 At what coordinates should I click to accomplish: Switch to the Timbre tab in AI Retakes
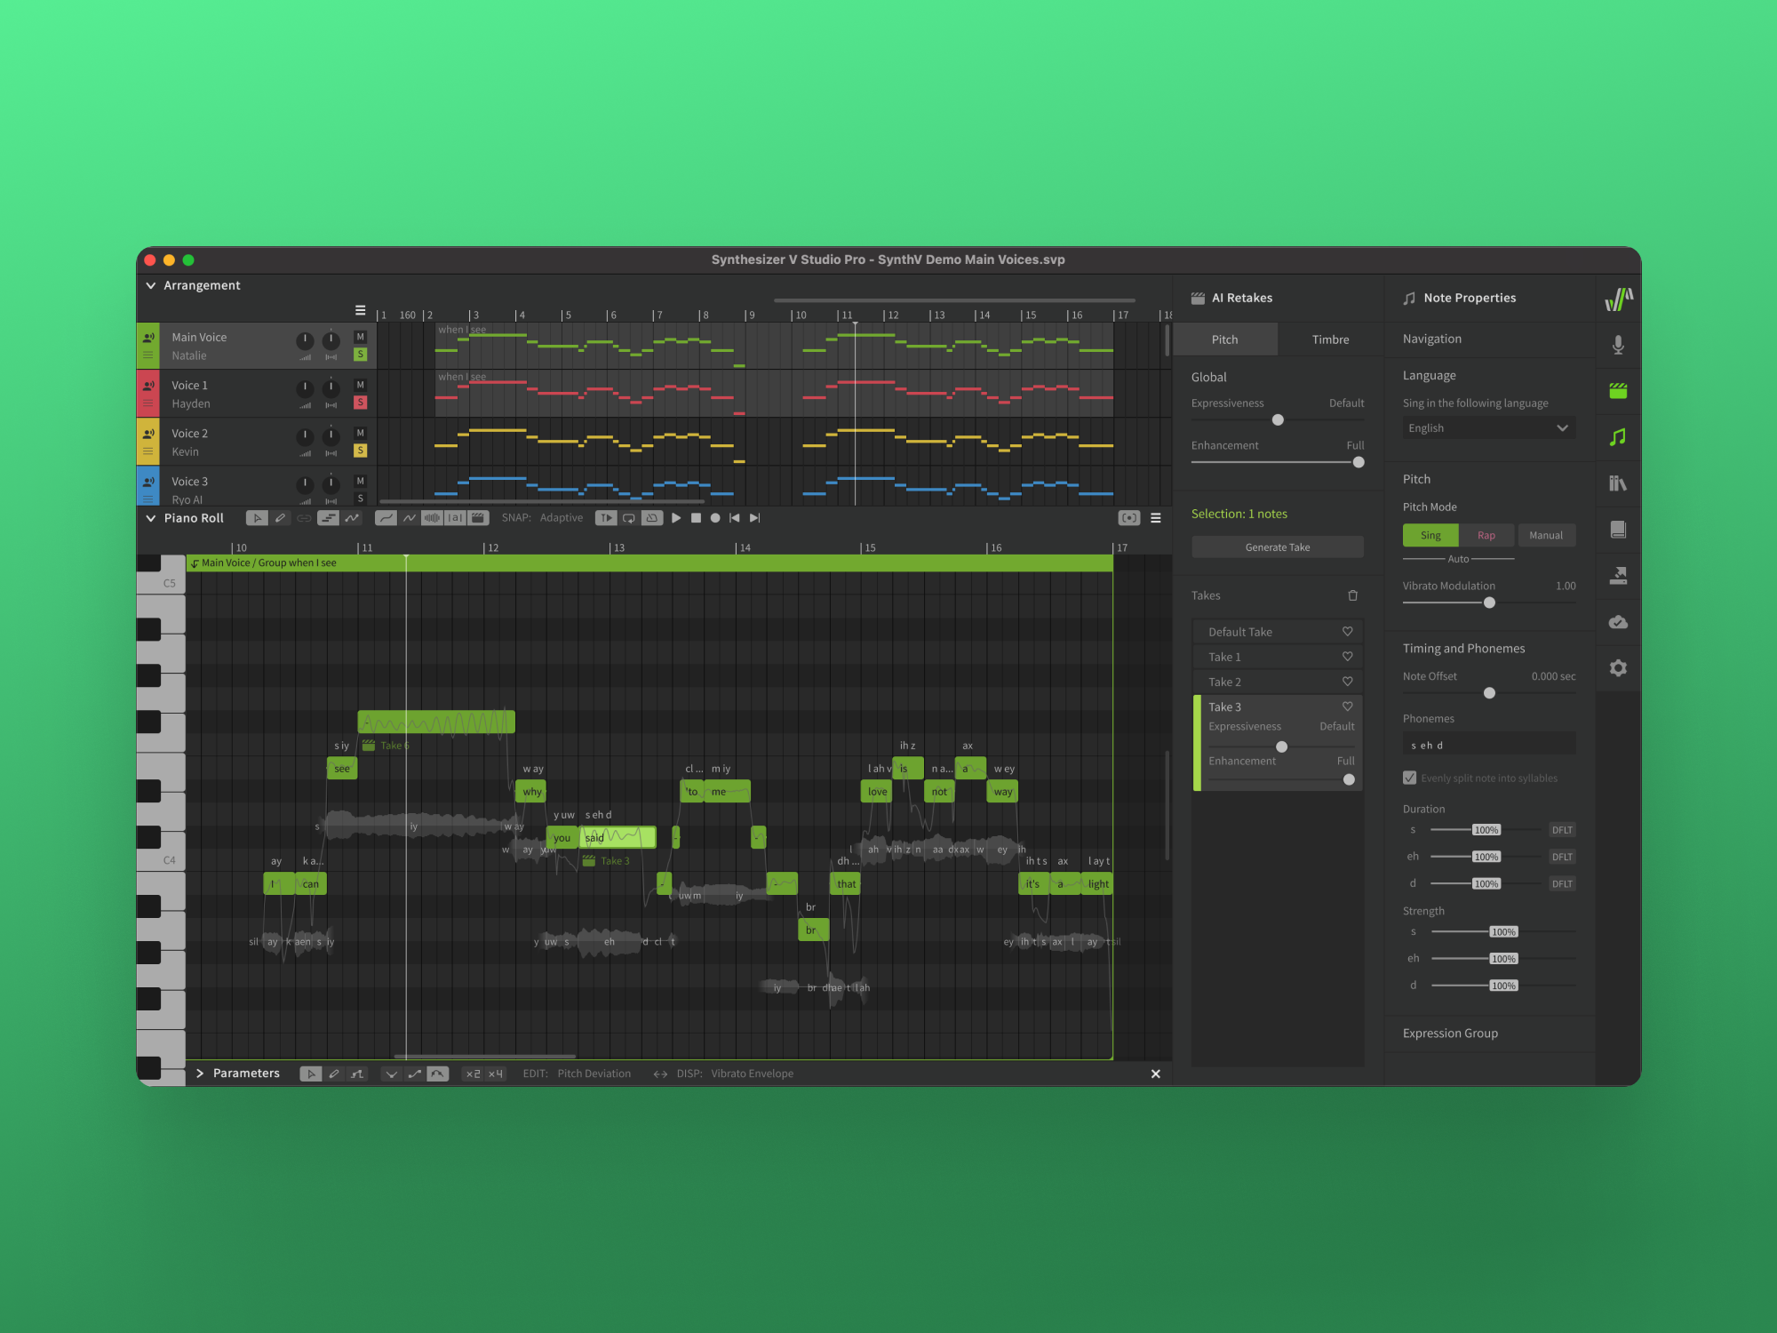click(x=1330, y=339)
